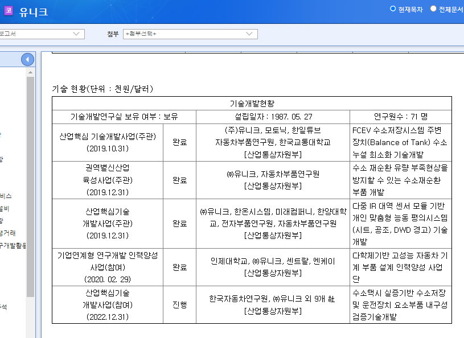Click the 기술개발현황 table header
This screenshot has height=338, width=464.
click(252, 104)
